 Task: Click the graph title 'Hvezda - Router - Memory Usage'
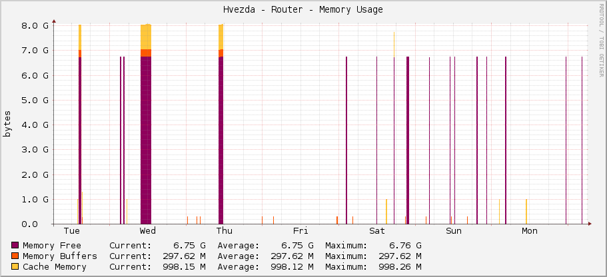pos(303,10)
